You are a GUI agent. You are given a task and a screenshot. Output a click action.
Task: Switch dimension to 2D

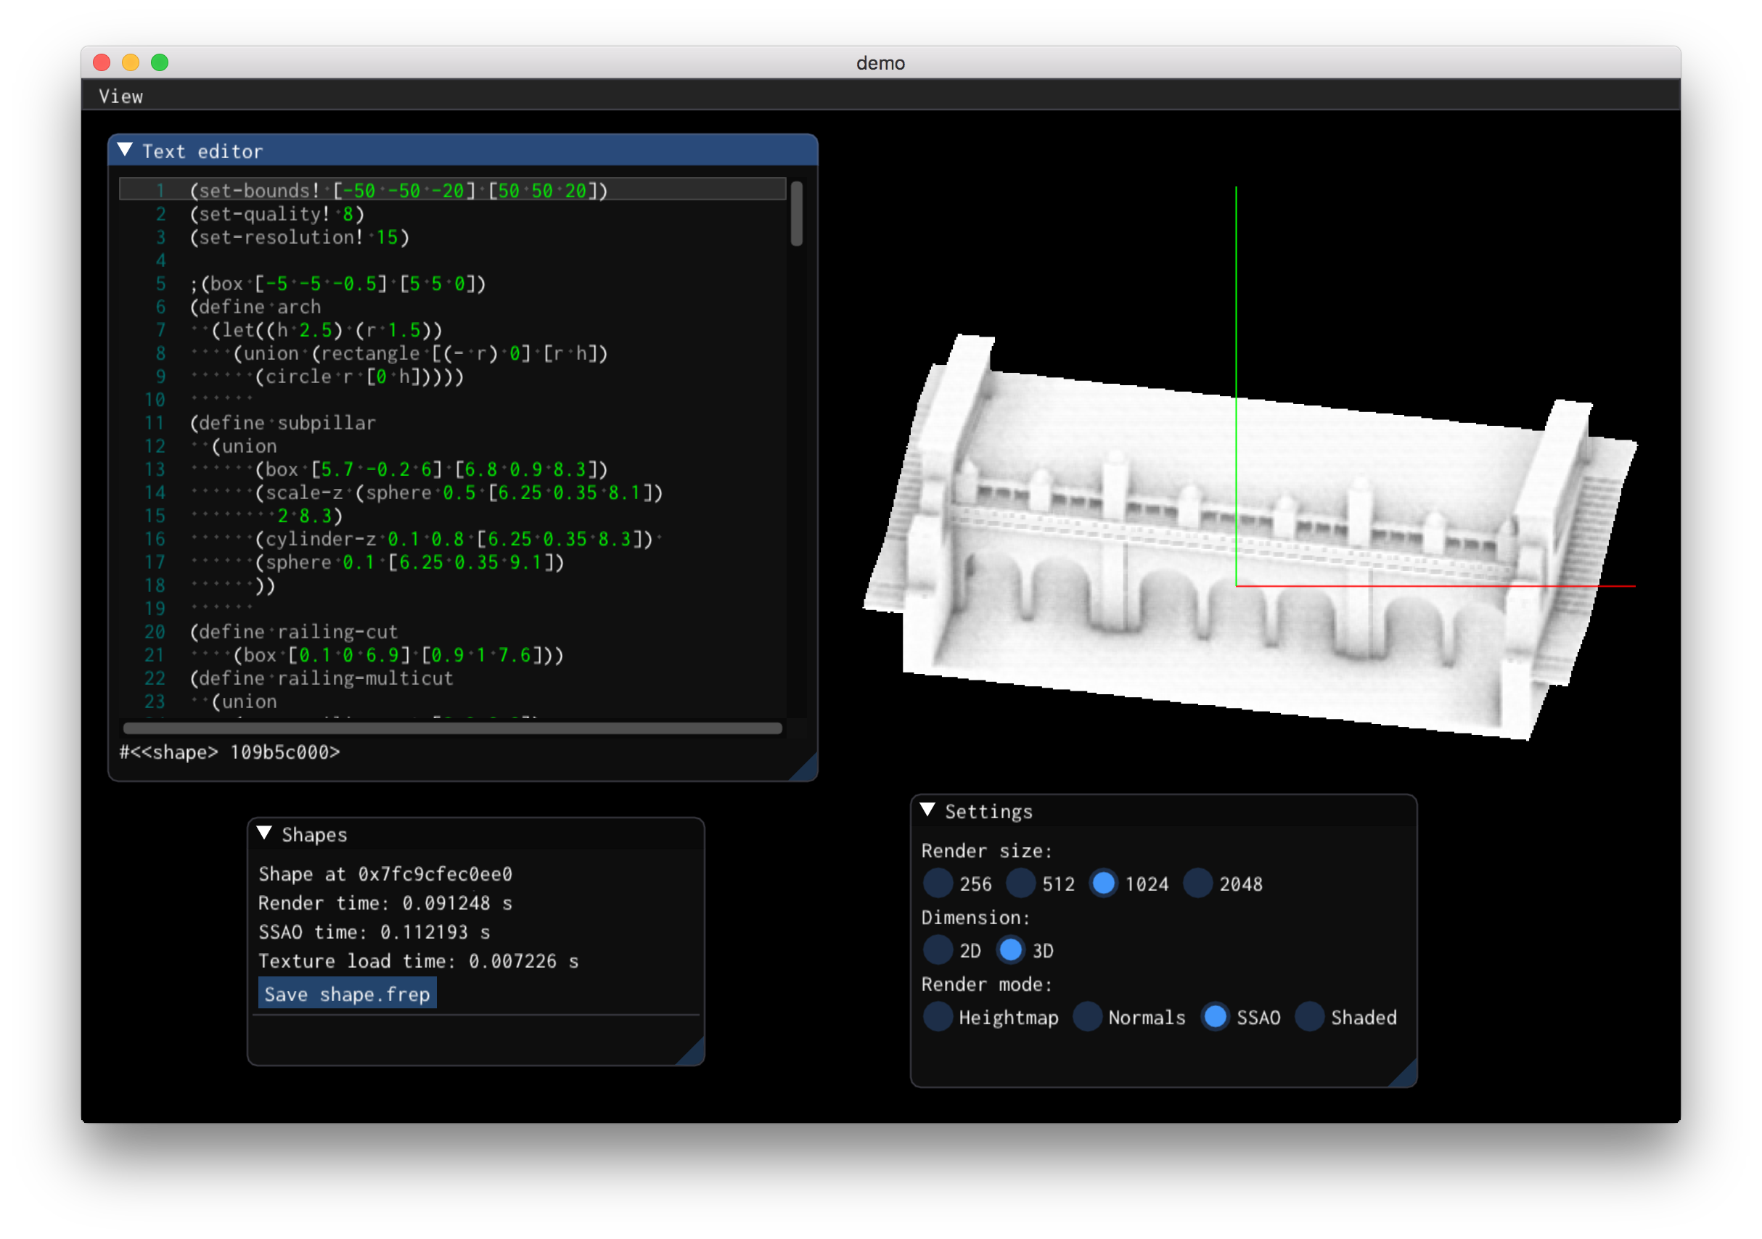938,950
